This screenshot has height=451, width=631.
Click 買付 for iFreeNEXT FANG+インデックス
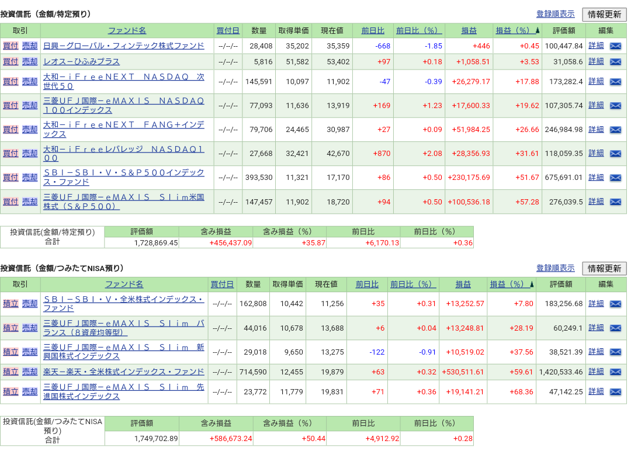[11, 130]
